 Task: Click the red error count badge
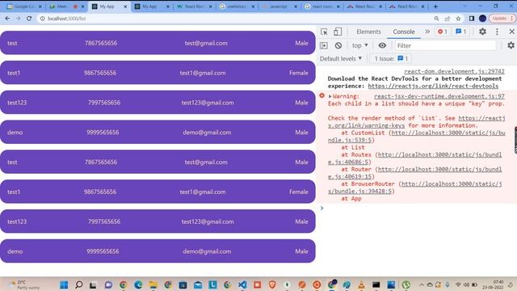[x=442, y=32]
